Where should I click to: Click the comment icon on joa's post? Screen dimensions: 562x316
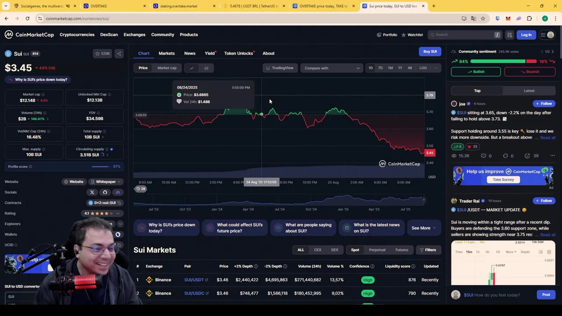point(483,156)
